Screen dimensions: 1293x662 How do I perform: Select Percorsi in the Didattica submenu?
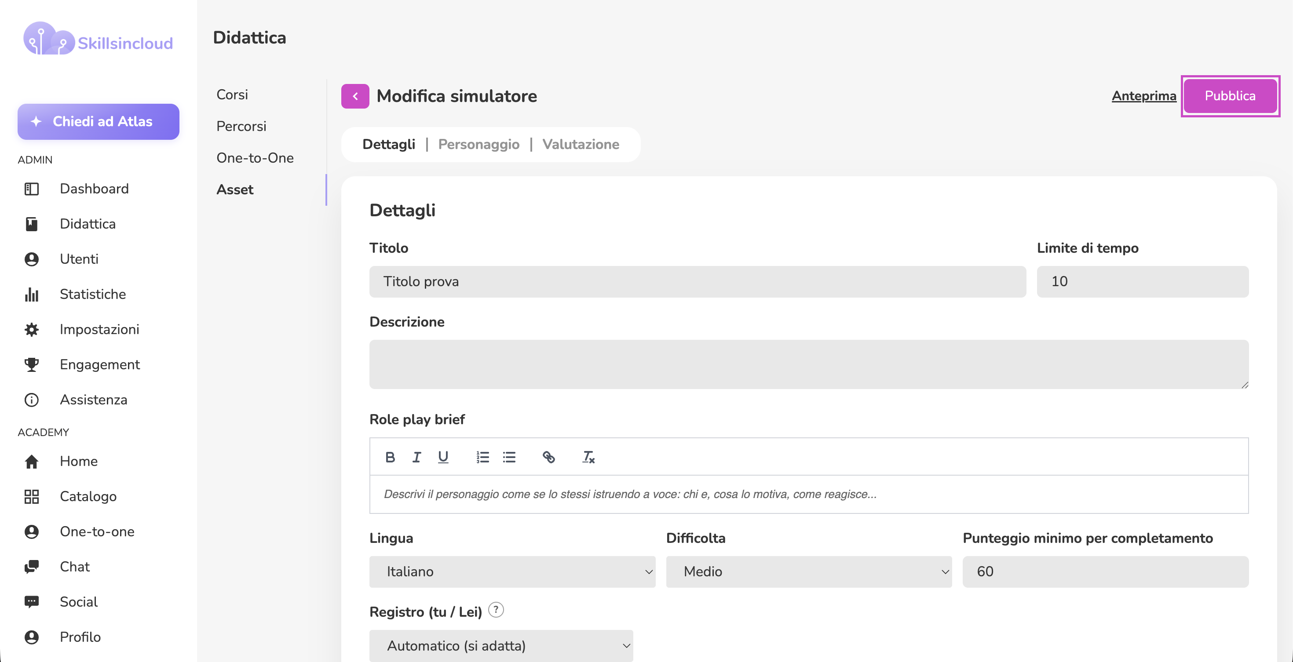pos(241,127)
